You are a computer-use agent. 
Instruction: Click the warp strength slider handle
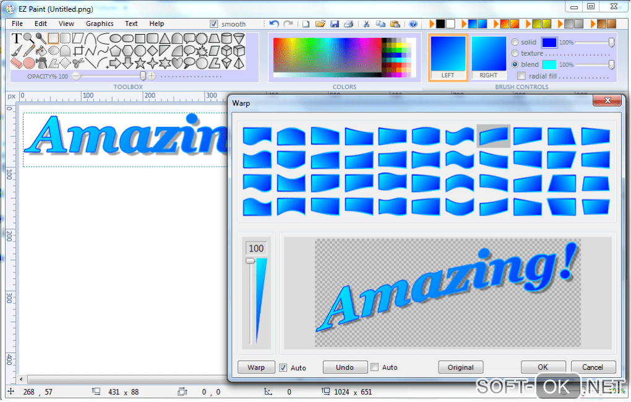click(x=251, y=261)
